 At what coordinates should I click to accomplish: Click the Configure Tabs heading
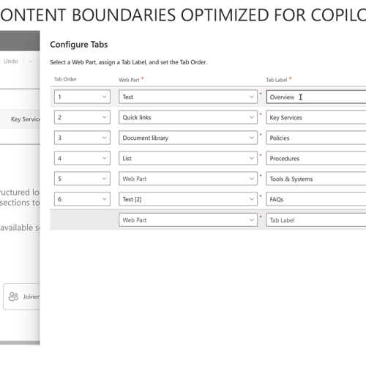(x=79, y=45)
